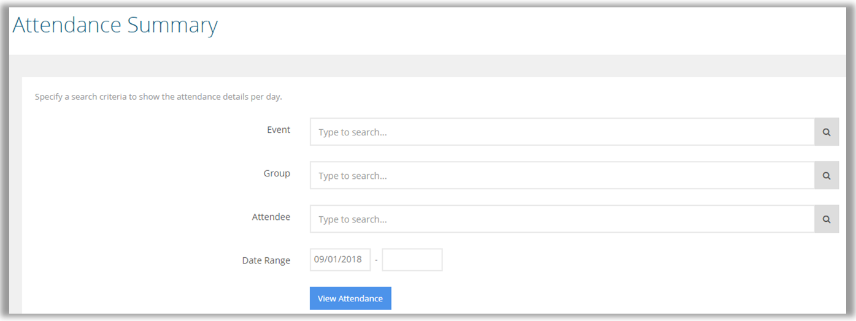Click the Event field label

[279, 130]
